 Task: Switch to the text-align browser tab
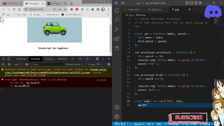[57, 3]
